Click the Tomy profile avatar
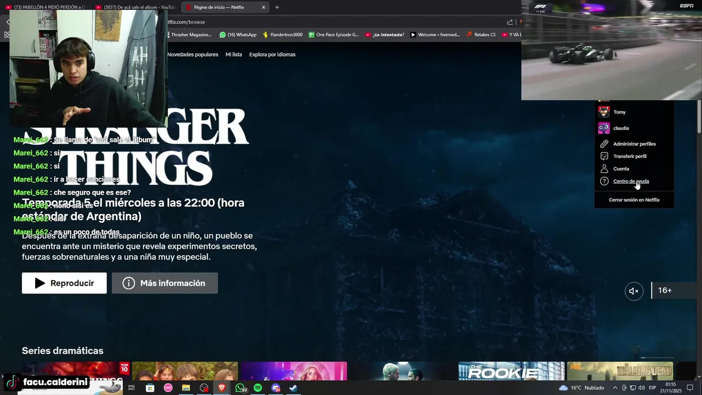This screenshot has height=395, width=702. coord(604,112)
